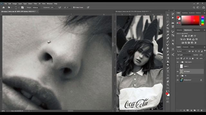Open the Range dropdown

point(36,8)
